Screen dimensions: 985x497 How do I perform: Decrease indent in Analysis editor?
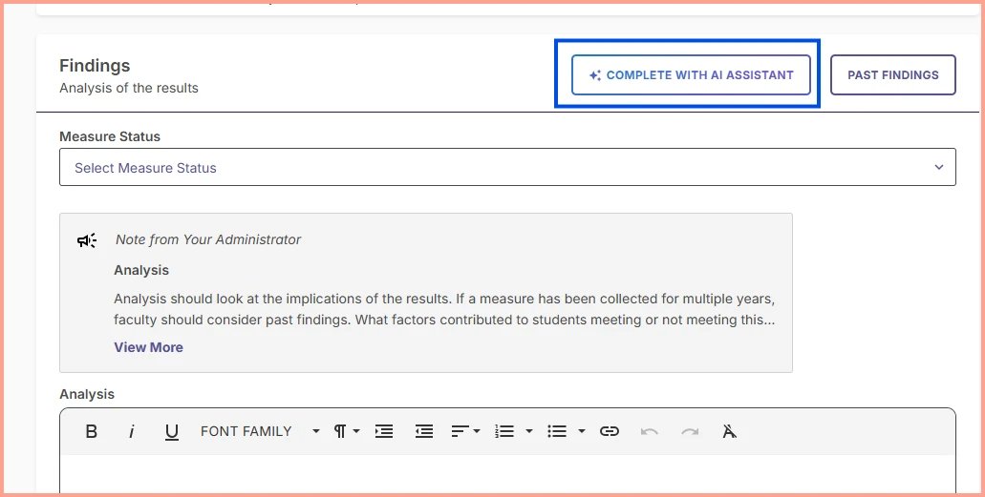424,431
